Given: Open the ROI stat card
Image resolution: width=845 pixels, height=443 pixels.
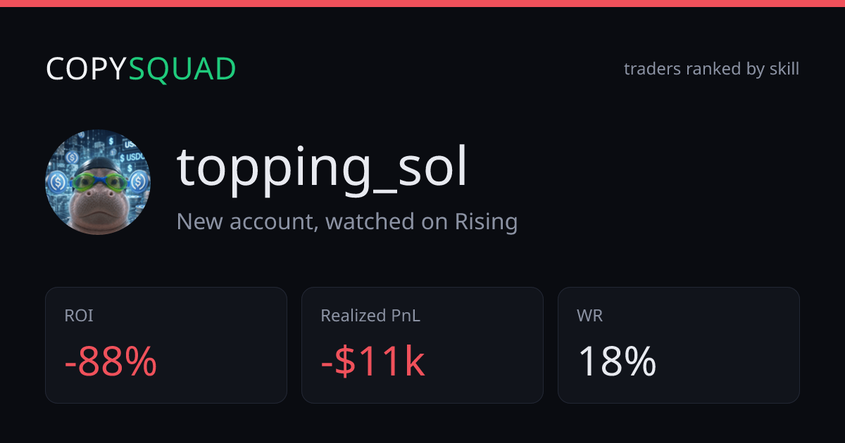Looking at the screenshot, I should pyautogui.click(x=166, y=345).
